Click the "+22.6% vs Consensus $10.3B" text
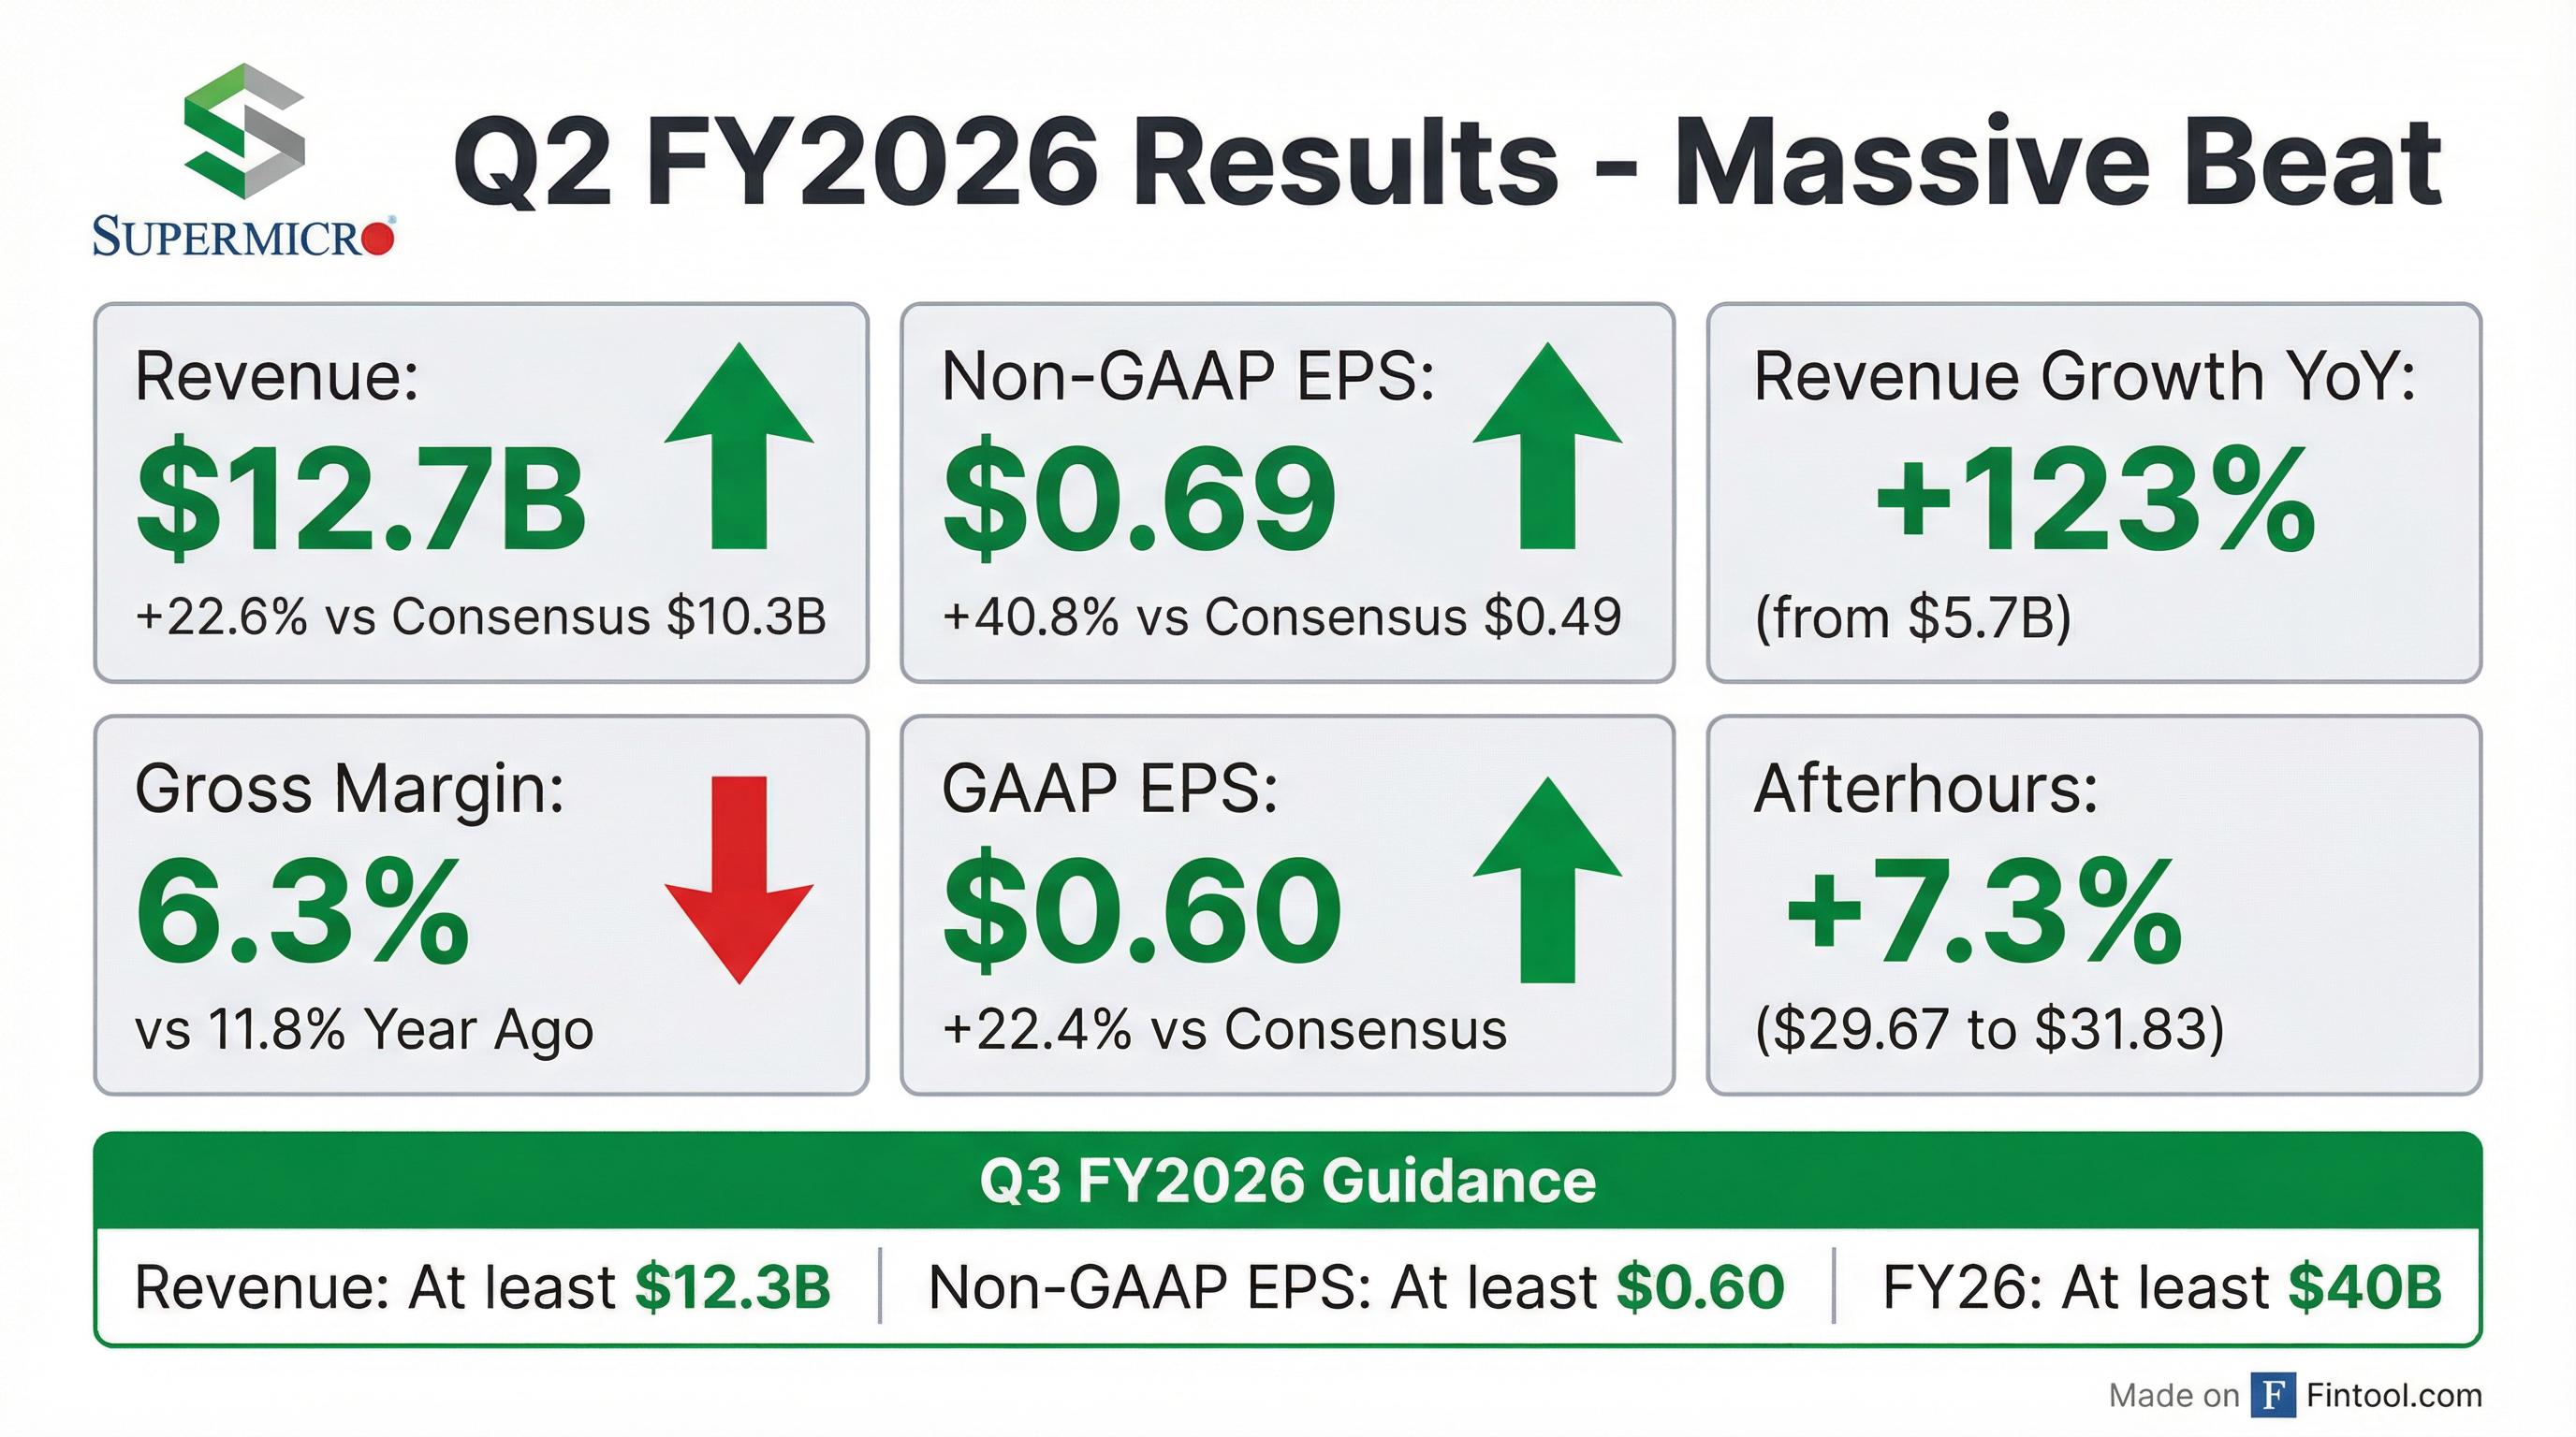 coord(481,617)
